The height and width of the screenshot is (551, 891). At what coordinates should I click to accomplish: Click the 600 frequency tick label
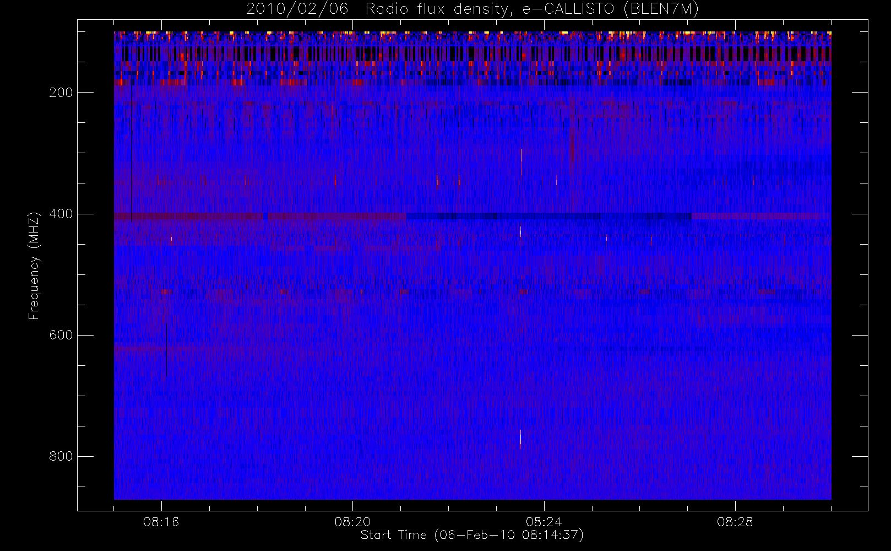point(61,335)
